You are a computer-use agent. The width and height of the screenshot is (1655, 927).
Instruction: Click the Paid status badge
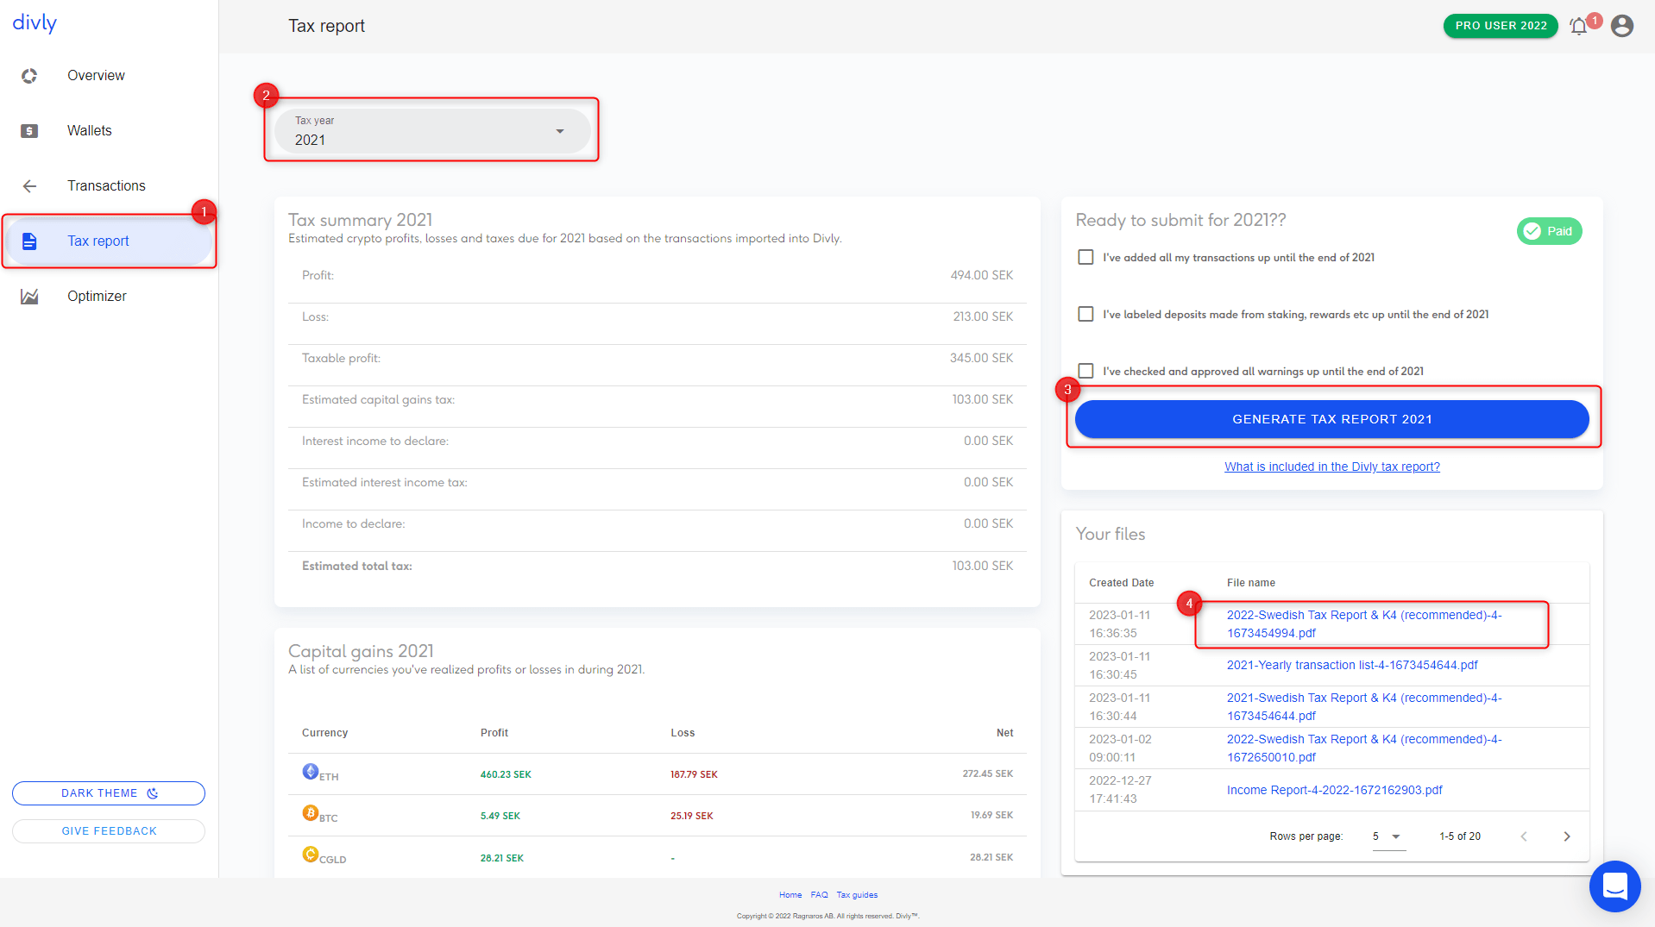[1549, 231]
